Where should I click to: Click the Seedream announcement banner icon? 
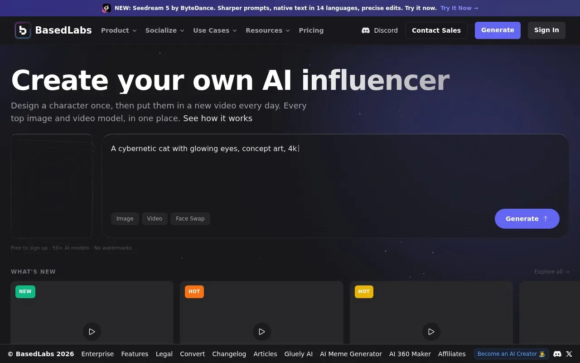click(x=106, y=8)
